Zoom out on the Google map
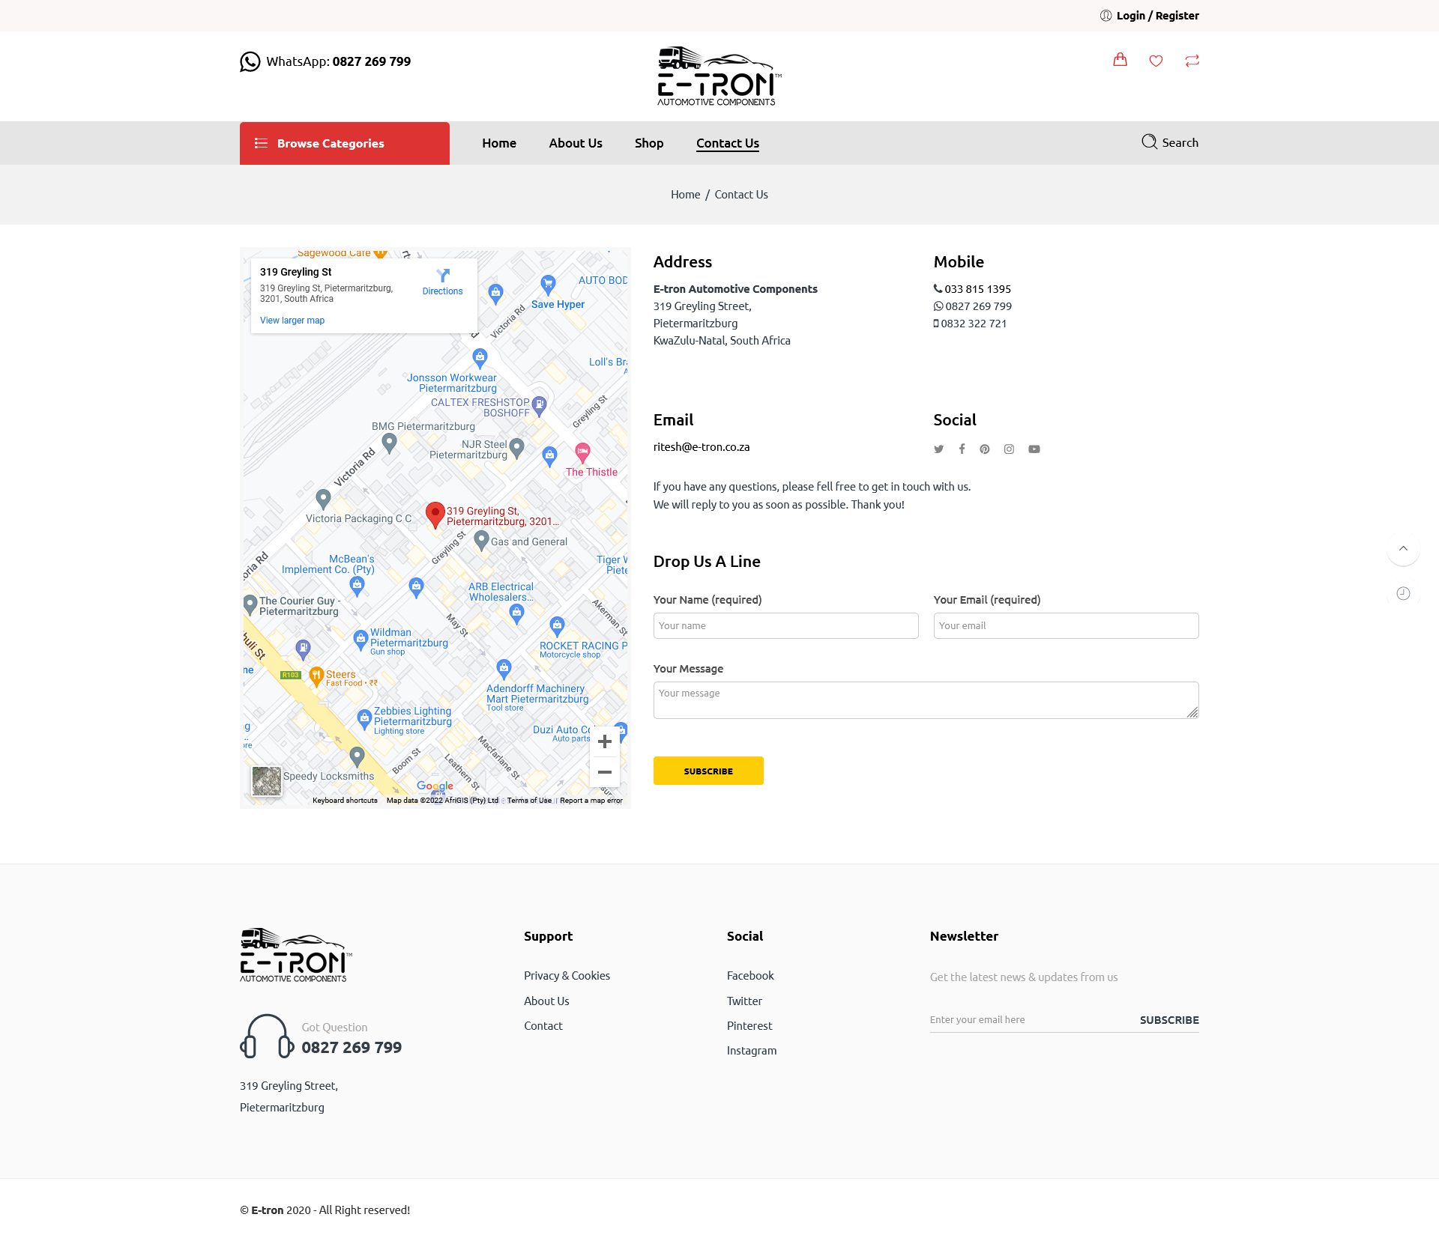The image size is (1439, 1241). click(x=605, y=772)
